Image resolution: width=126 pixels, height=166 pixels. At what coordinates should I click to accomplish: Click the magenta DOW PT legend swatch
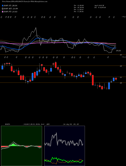tap(3, 12)
